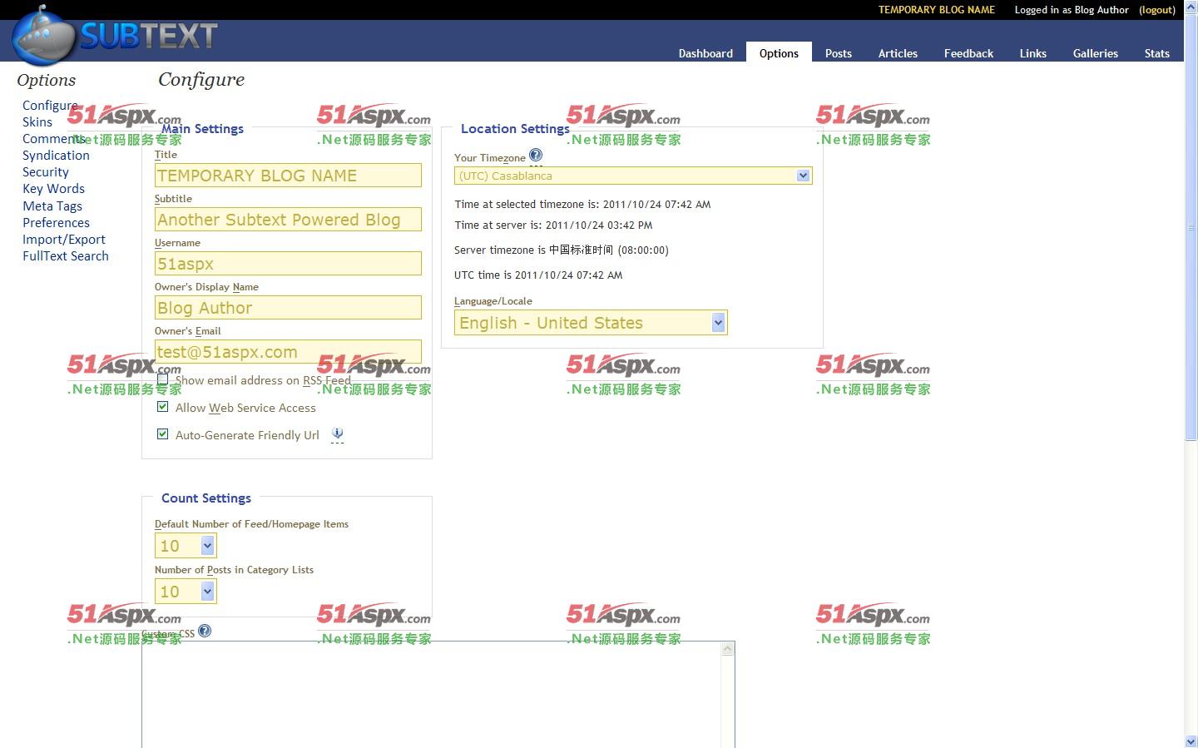The height and width of the screenshot is (748, 1198).
Task: Go to the Galleries tab
Action: pos(1095,53)
